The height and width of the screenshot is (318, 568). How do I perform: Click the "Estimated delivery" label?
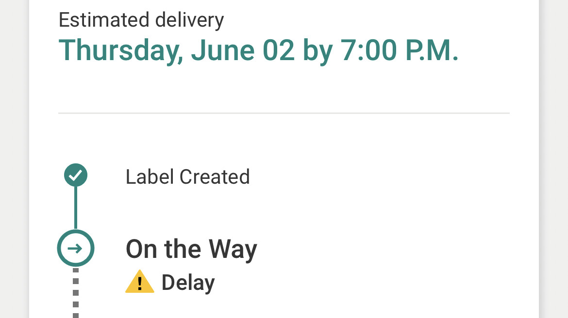141,20
